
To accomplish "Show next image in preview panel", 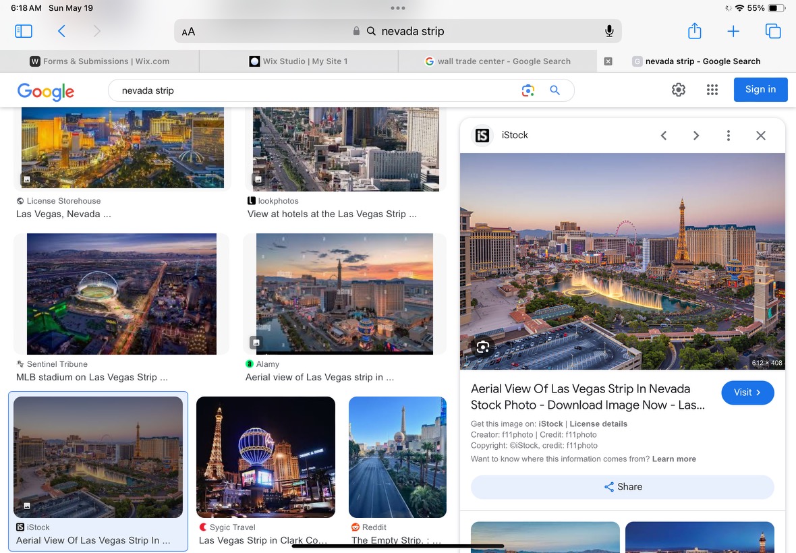I will click(x=696, y=136).
